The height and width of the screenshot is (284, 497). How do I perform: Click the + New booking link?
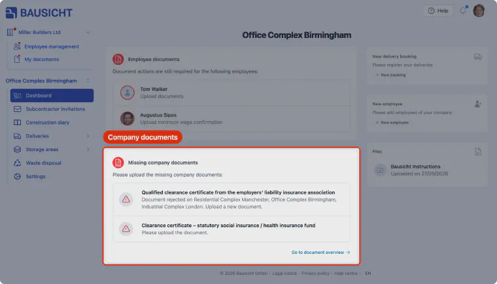coord(390,75)
